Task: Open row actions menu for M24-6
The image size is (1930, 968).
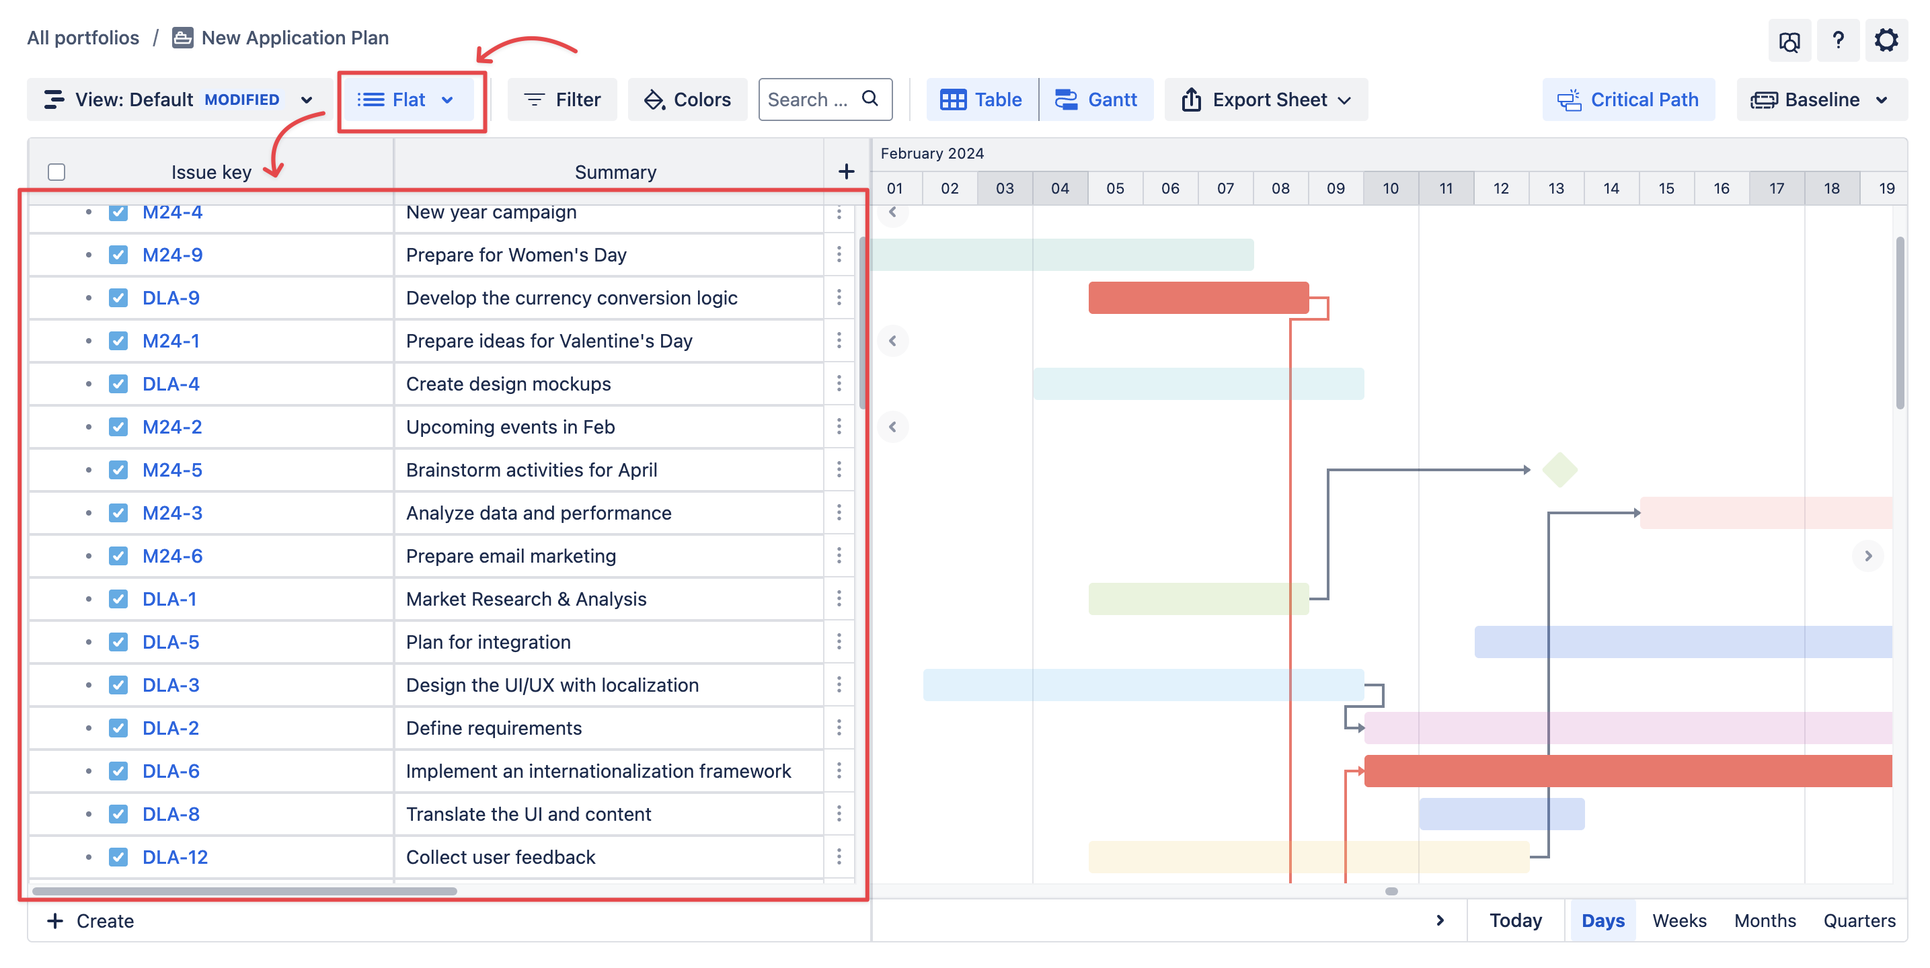Action: pyautogui.click(x=839, y=555)
